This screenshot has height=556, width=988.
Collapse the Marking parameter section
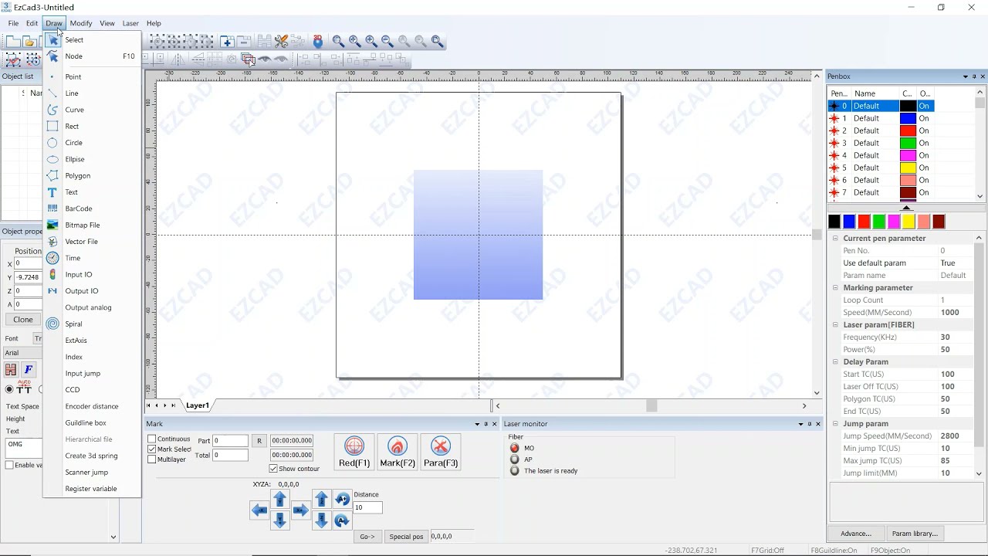click(x=835, y=288)
